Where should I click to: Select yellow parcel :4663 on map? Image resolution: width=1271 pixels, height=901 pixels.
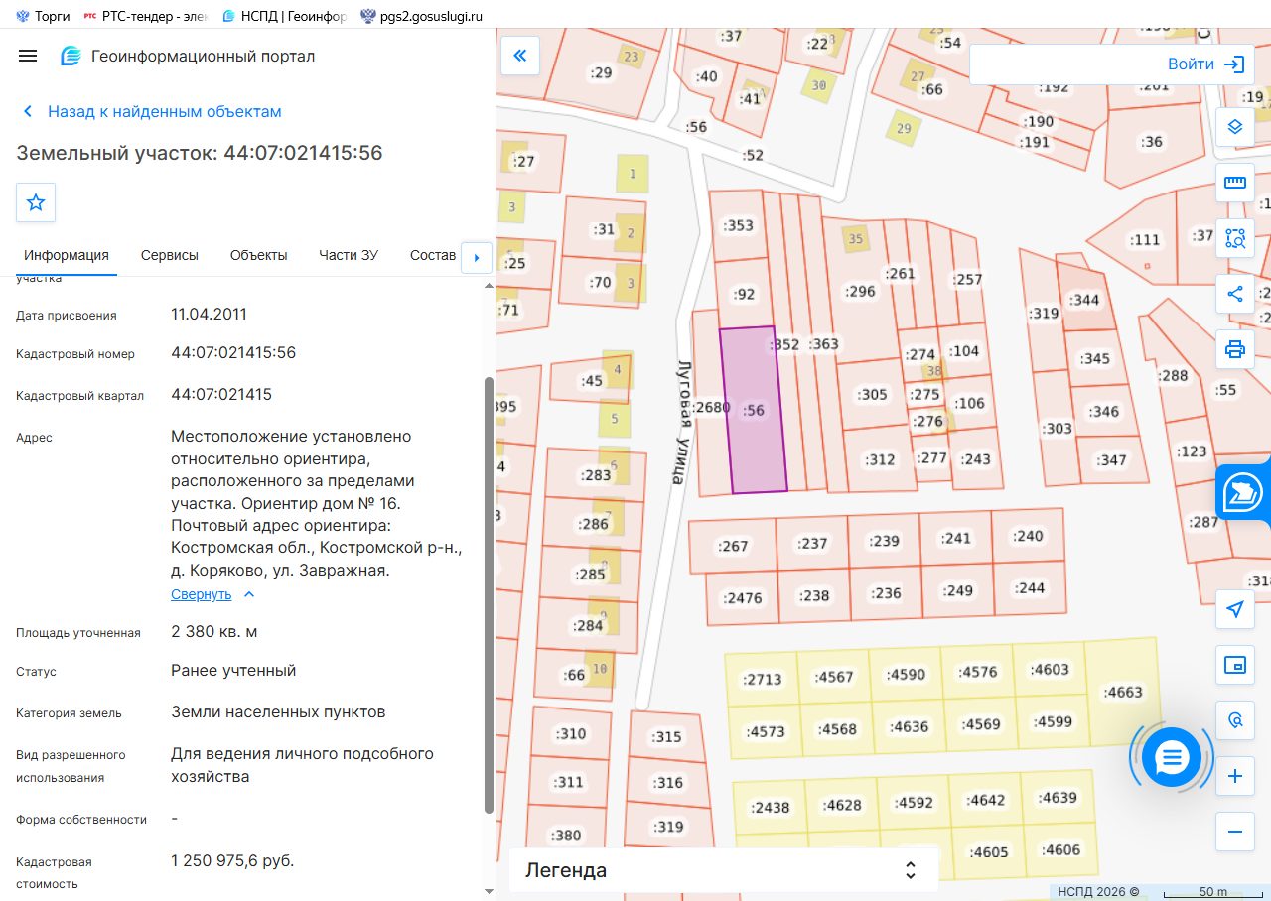(x=1123, y=692)
